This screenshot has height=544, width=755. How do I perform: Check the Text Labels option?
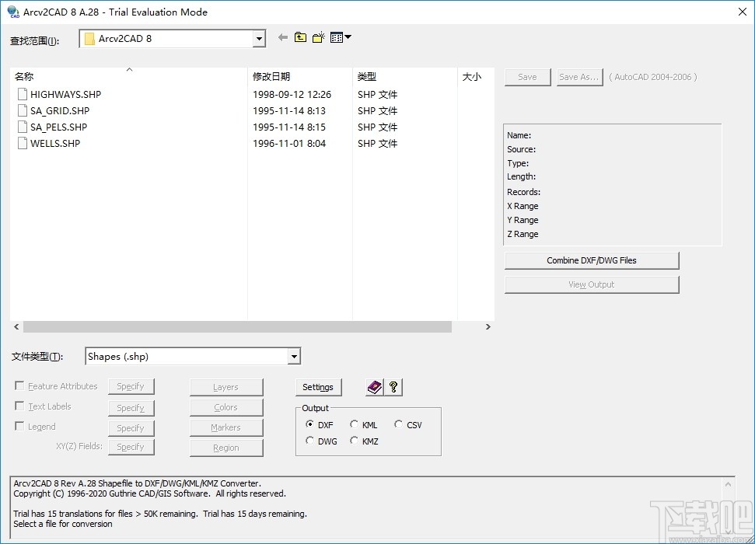[19, 406]
